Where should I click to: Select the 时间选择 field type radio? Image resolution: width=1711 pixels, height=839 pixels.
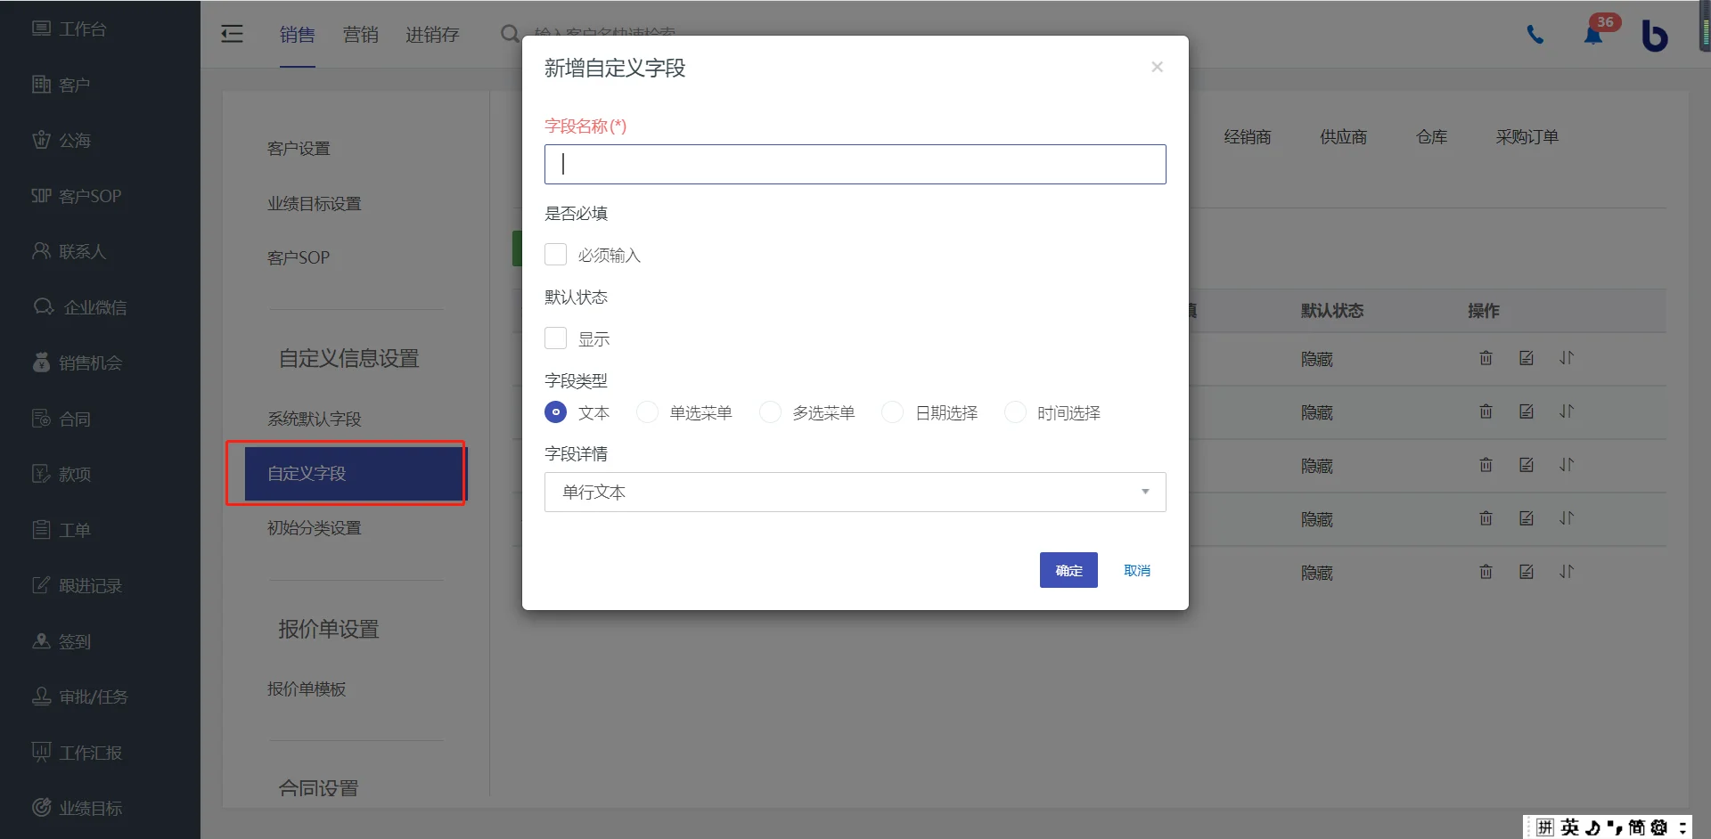(1015, 412)
